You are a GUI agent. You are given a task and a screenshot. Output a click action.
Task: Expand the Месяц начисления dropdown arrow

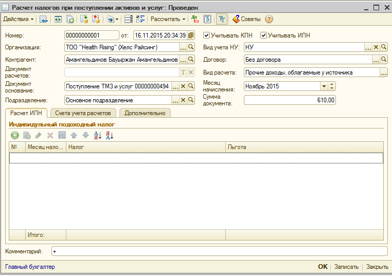point(324,86)
